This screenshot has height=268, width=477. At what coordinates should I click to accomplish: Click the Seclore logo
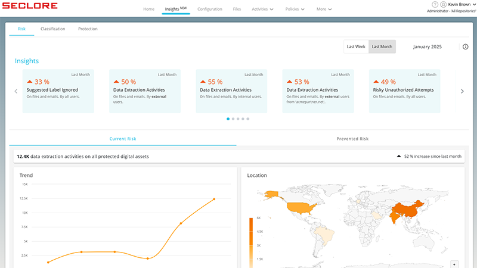[x=30, y=6]
